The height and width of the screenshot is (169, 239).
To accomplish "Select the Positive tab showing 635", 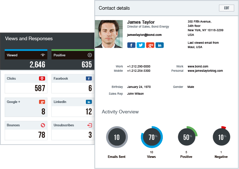I will point(72,60).
